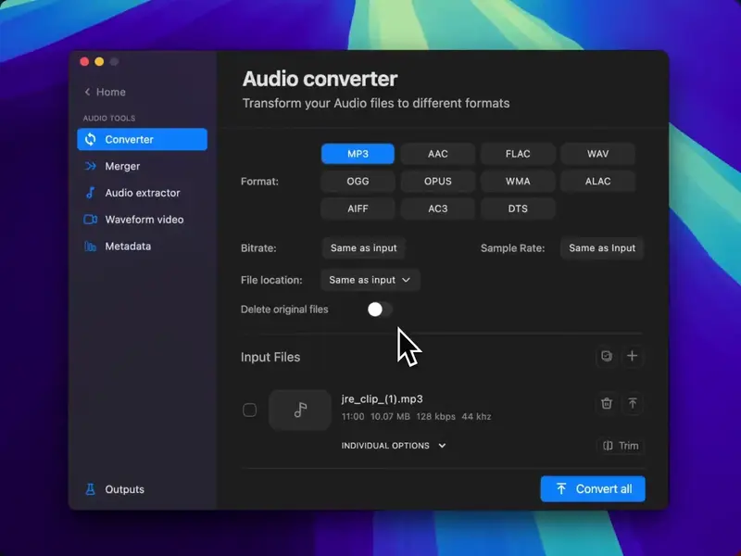
Task: Click the 11:00 duration text
Action: click(353, 416)
